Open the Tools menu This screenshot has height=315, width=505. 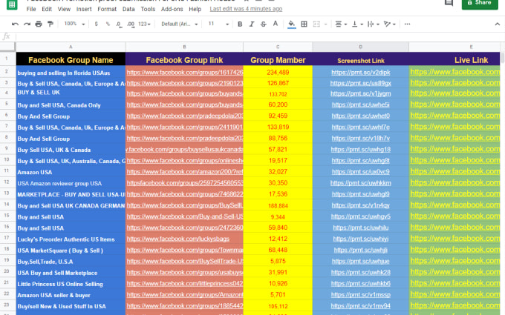148,9
